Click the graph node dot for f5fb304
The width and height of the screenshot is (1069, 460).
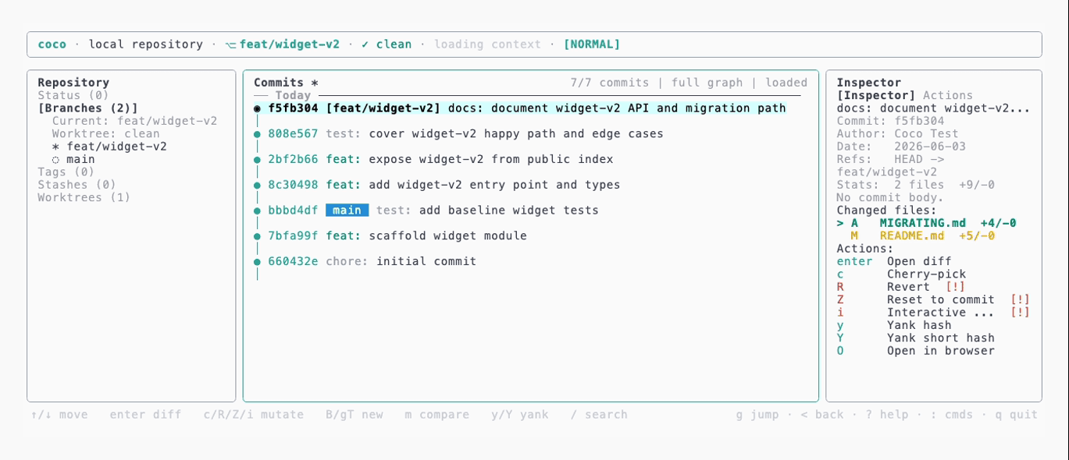257,108
